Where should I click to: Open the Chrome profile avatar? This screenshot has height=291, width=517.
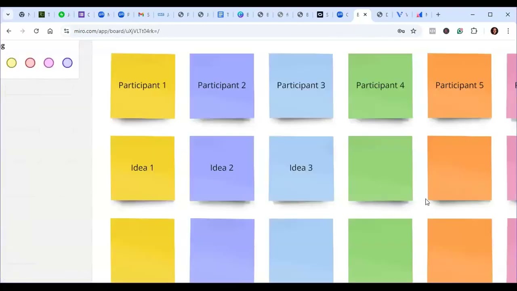click(x=494, y=31)
